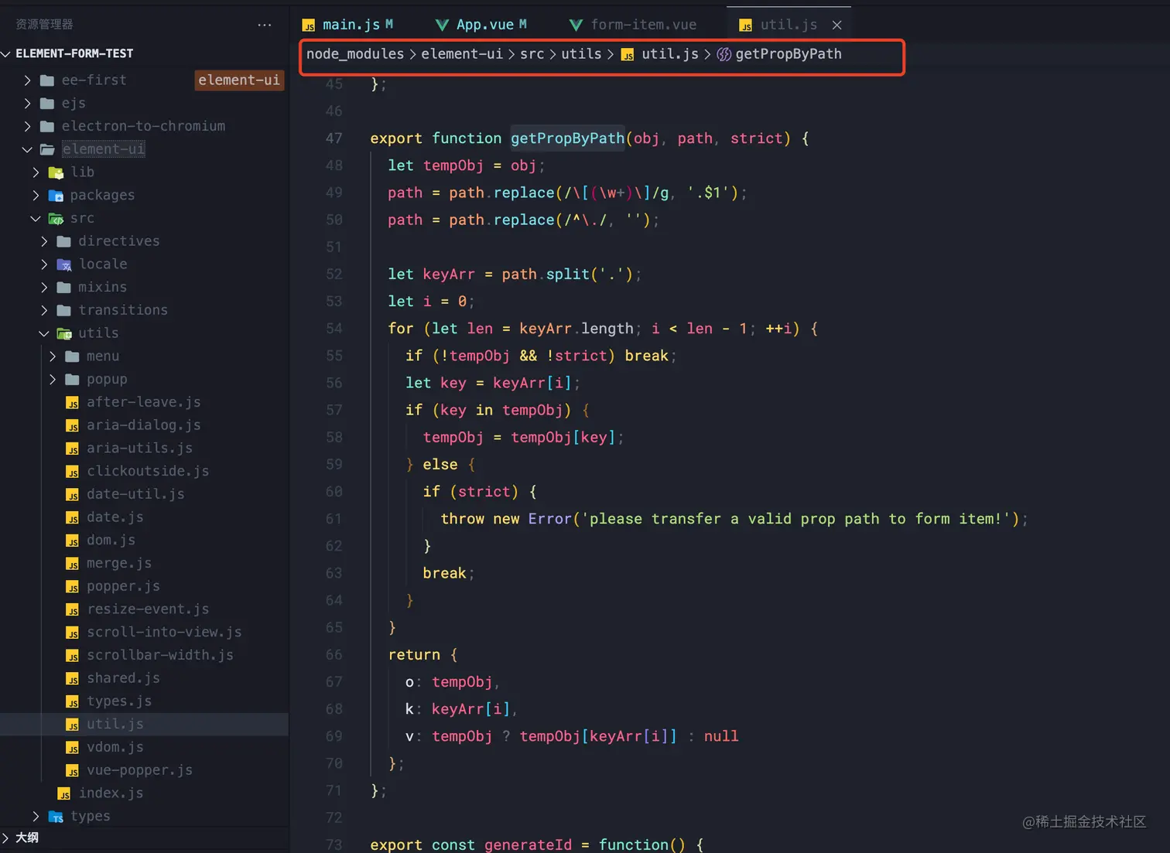
Task: Open the explorer panel more actions ellipsis
Action: 265,25
